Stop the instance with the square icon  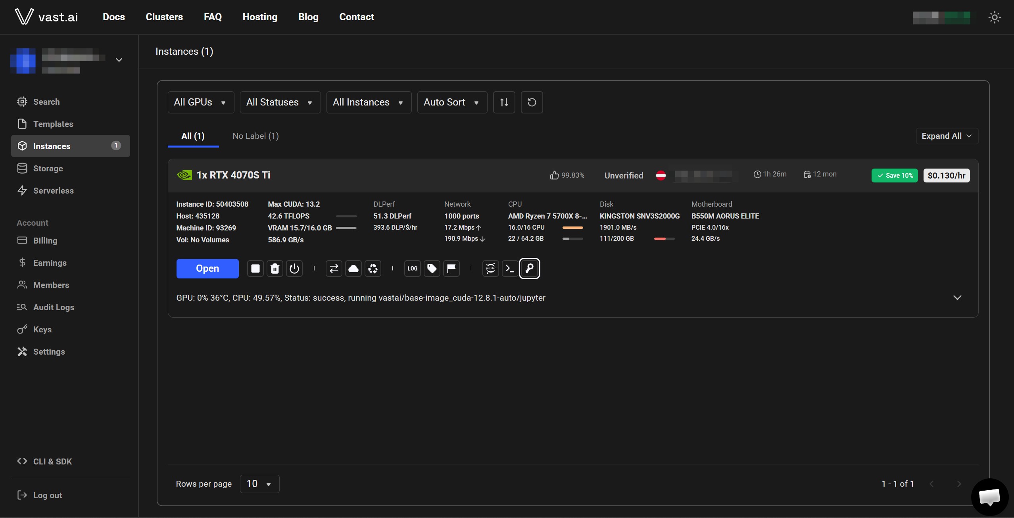pyautogui.click(x=255, y=269)
